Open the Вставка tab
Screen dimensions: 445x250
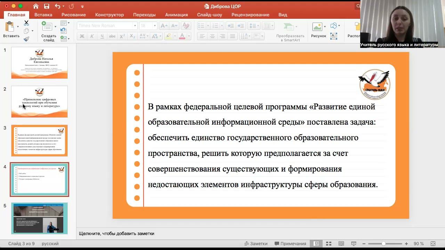[43, 15]
